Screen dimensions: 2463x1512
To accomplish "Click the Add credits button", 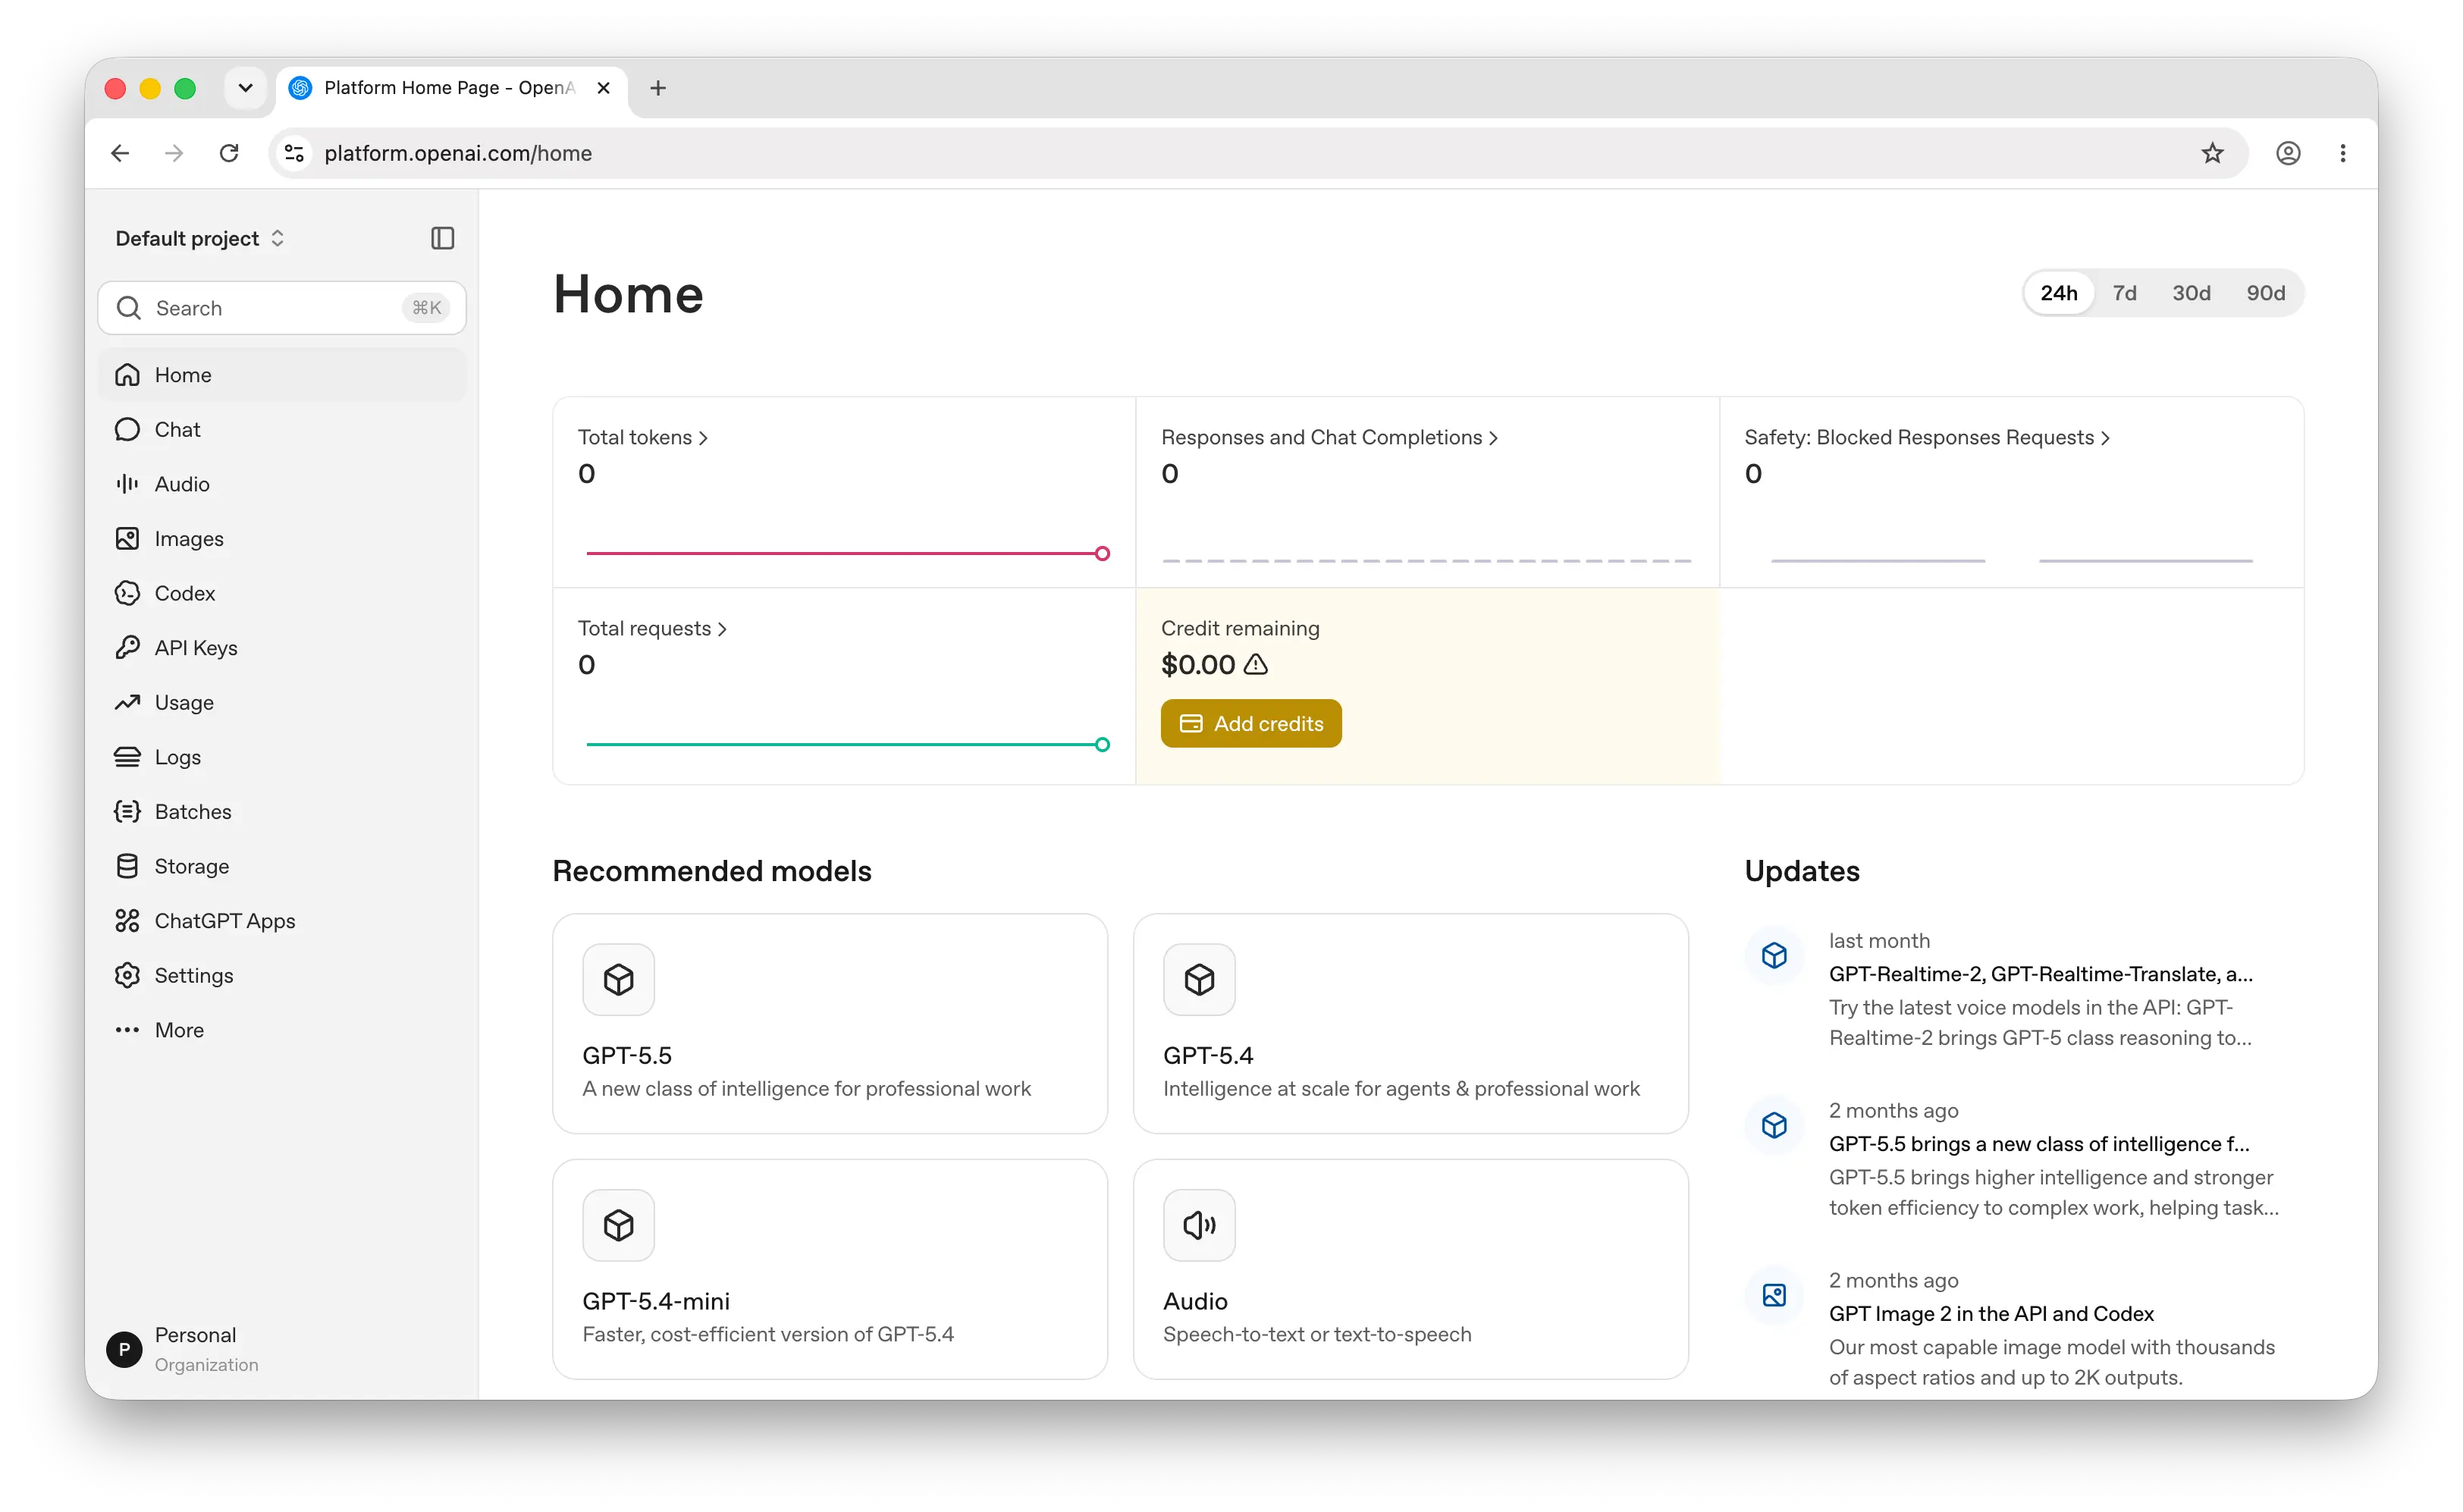I will pos(1251,723).
